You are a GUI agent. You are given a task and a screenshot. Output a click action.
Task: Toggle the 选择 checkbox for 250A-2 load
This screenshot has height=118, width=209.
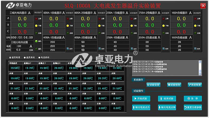(164, 49)
